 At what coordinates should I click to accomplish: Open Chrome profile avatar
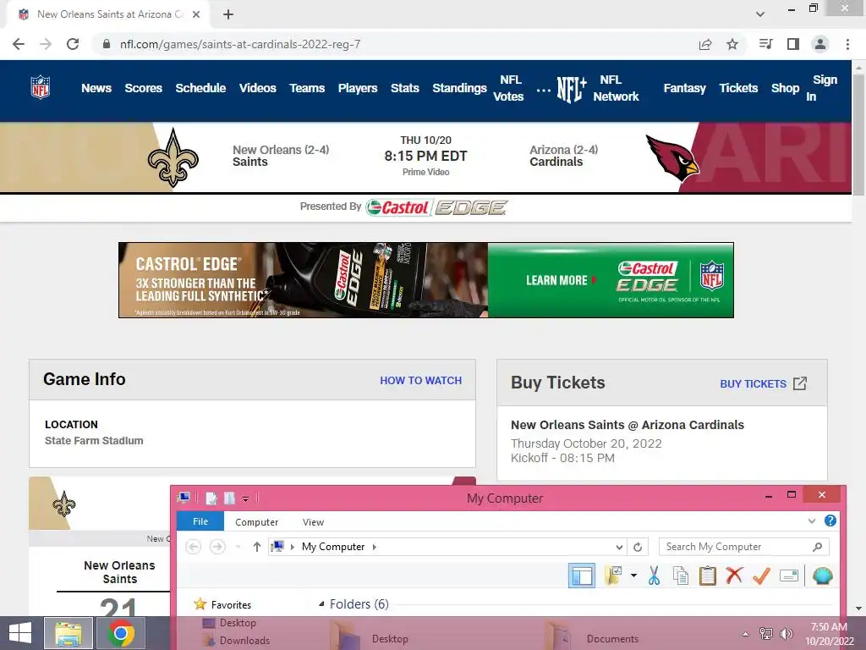(x=820, y=44)
